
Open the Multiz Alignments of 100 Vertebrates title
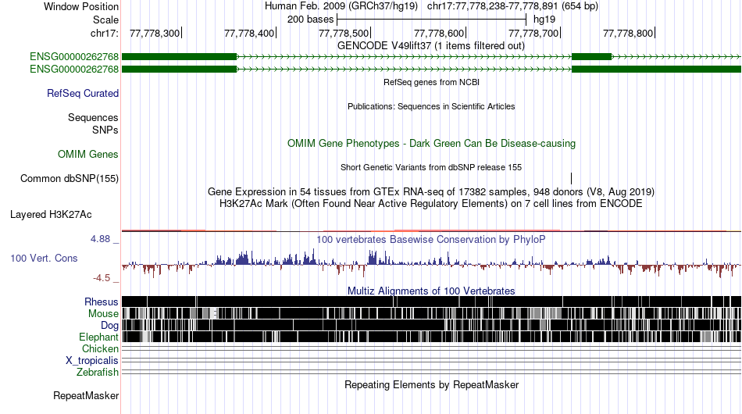(431, 291)
